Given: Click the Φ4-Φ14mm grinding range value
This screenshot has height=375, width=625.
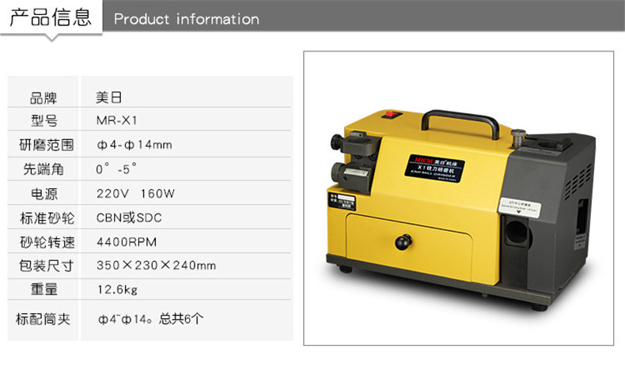Looking at the screenshot, I should 134,145.
